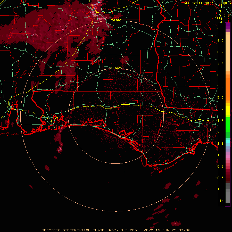Viewport: 232px width, 232px height.
Task: Click the DKD label above the color scale
Action: 226,15
